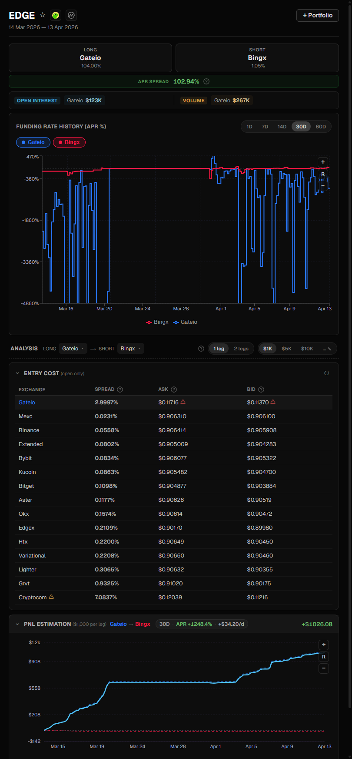Viewport: 352px width, 759px height.
Task: Click help icon beside leg selector
Action: [201, 349]
